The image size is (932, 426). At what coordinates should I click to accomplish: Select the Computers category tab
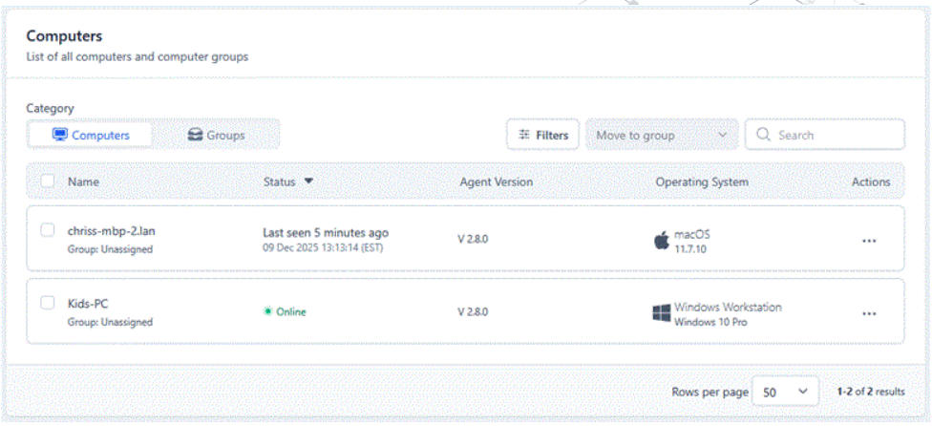pyautogui.click(x=92, y=136)
